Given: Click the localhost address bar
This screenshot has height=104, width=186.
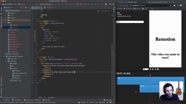Looking at the screenshot, I should point(151,5).
